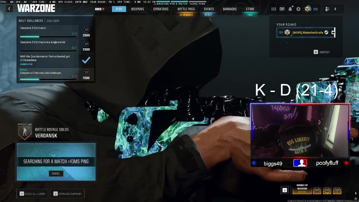Screen dimensions: 359x202
Task: Click the streamer webcam overlay
Action: point(300,131)
